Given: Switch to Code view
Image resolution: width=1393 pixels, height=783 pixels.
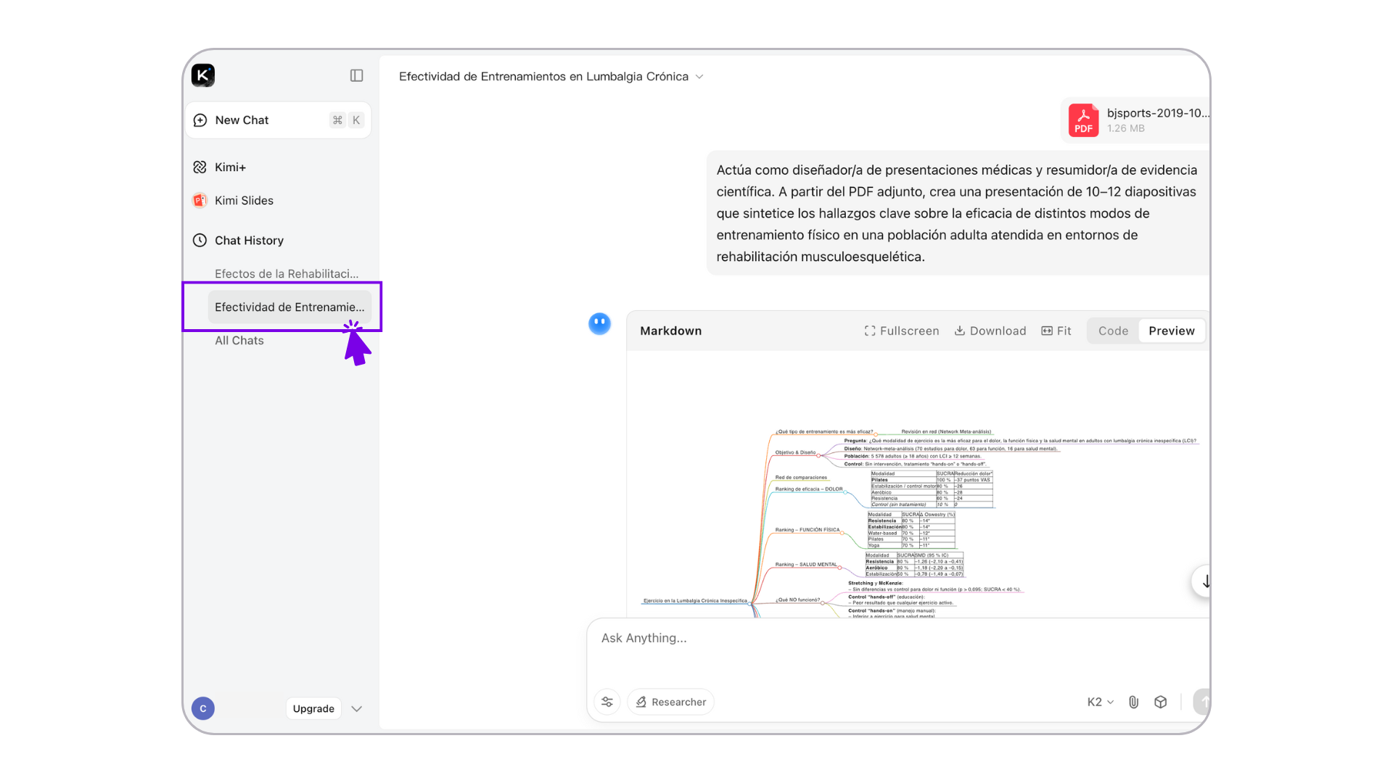Looking at the screenshot, I should click(x=1113, y=331).
